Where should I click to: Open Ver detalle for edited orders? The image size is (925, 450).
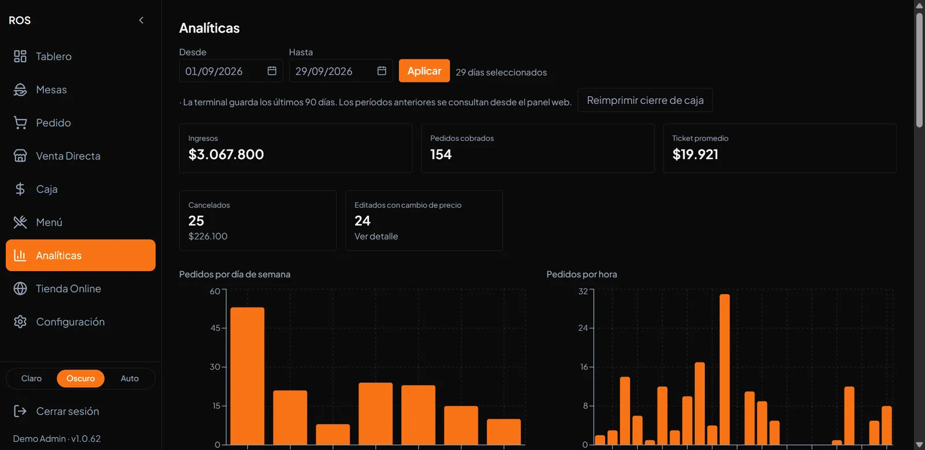376,237
